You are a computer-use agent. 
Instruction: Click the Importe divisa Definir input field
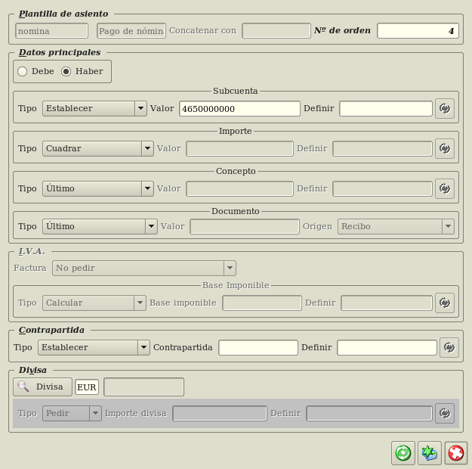tap(369, 413)
